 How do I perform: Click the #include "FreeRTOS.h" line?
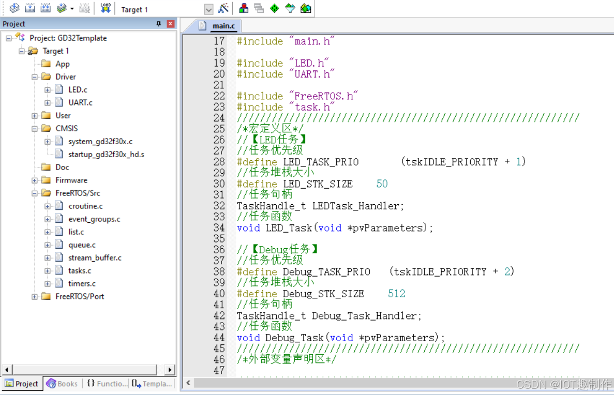coord(297,96)
